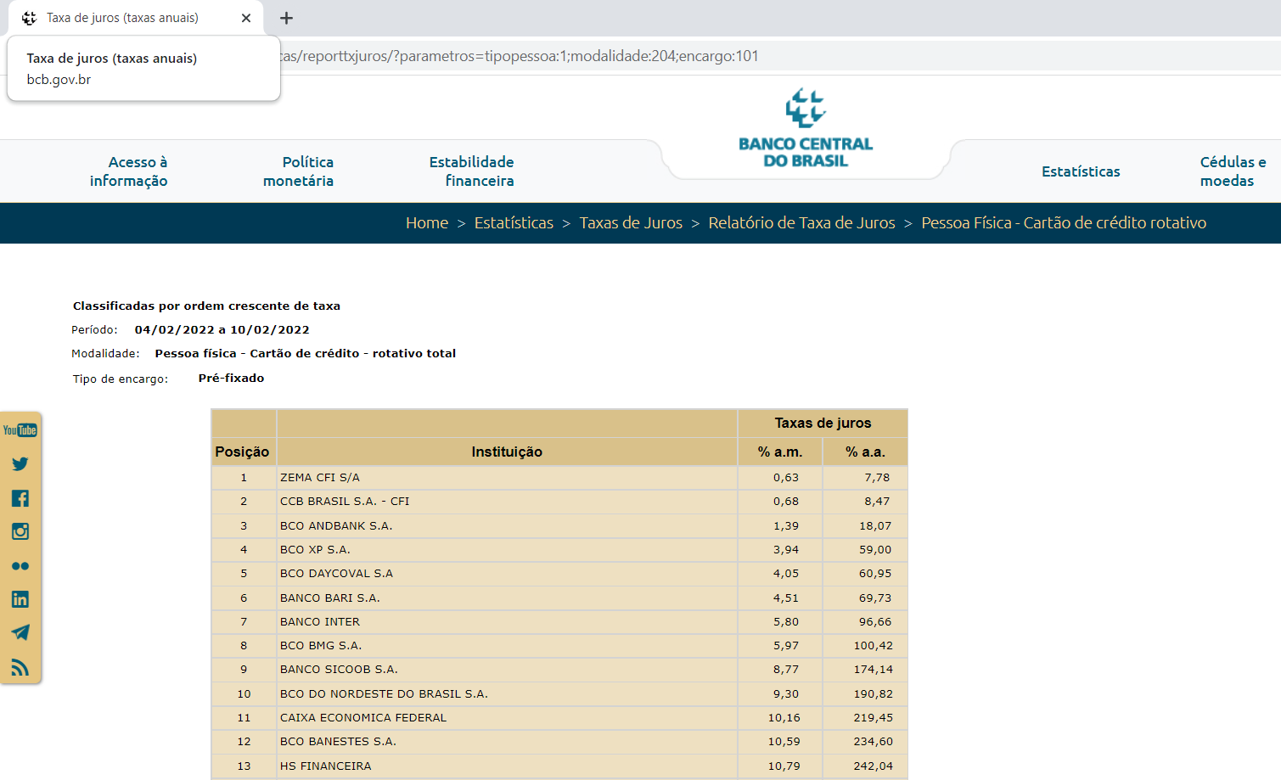1281x780 pixels.
Task: Select BANCO BARI S.A. cell
Action: (x=507, y=598)
